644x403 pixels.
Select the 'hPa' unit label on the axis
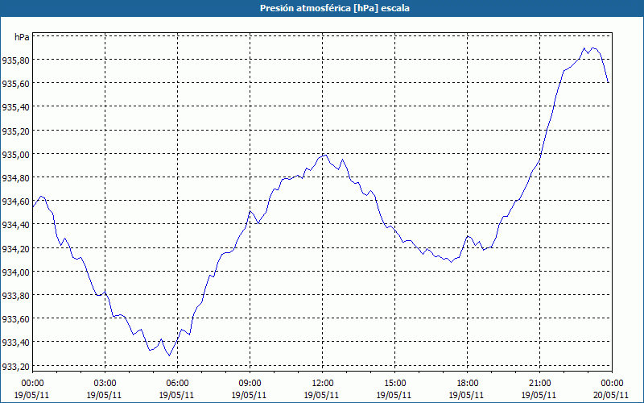(23, 37)
